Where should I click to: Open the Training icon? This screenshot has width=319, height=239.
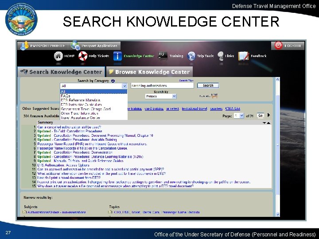[163, 55]
